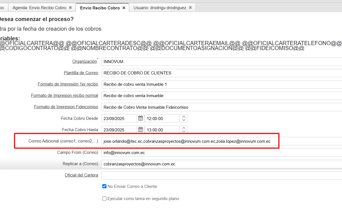The width and height of the screenshot is (342, 213).
Task: Close the Envio Recibo Cobro tab
Action: pos(124,8)
